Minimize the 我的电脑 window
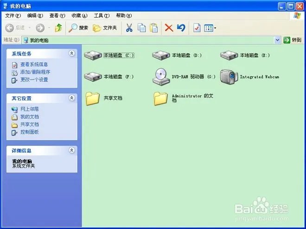This screenshot has height=229, width=306. point(281,6)
